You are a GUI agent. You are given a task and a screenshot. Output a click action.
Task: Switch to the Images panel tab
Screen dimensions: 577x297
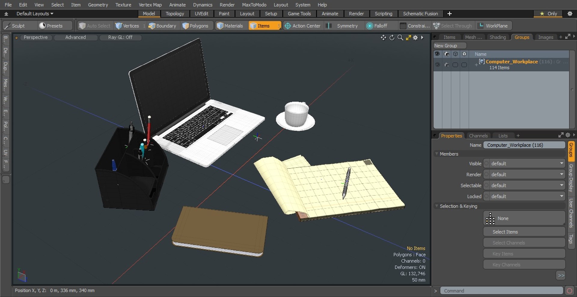pos(545,37)
